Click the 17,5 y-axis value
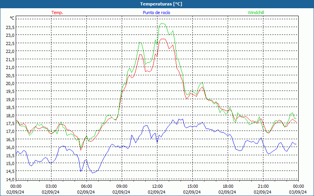The height and width of the screenshot is (196, 314). tap(10, 123)
